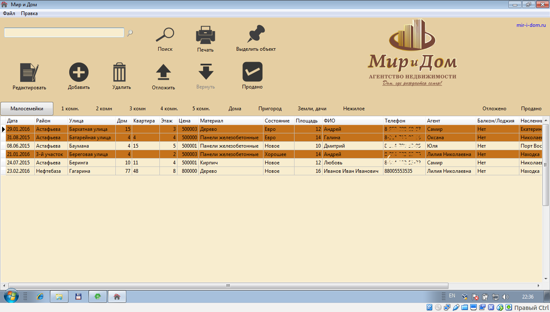Switch to the 1 комн. tab
Viewport: 550px width, 312px height.
[70, 109]
